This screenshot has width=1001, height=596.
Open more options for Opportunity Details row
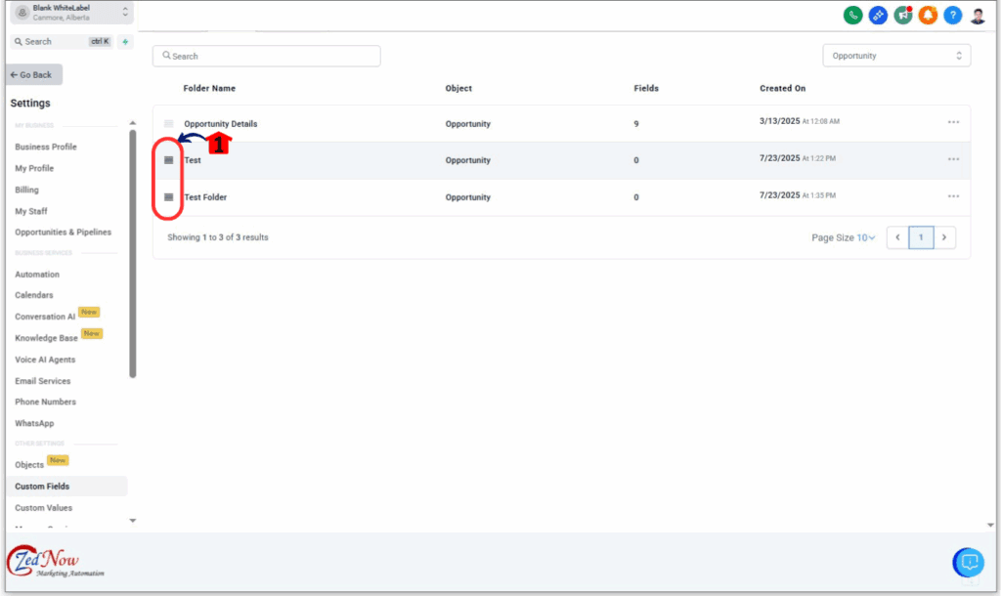point(953,122)
